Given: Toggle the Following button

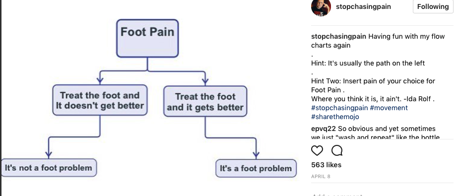Looking at the screenshot, I should [433, 6].
